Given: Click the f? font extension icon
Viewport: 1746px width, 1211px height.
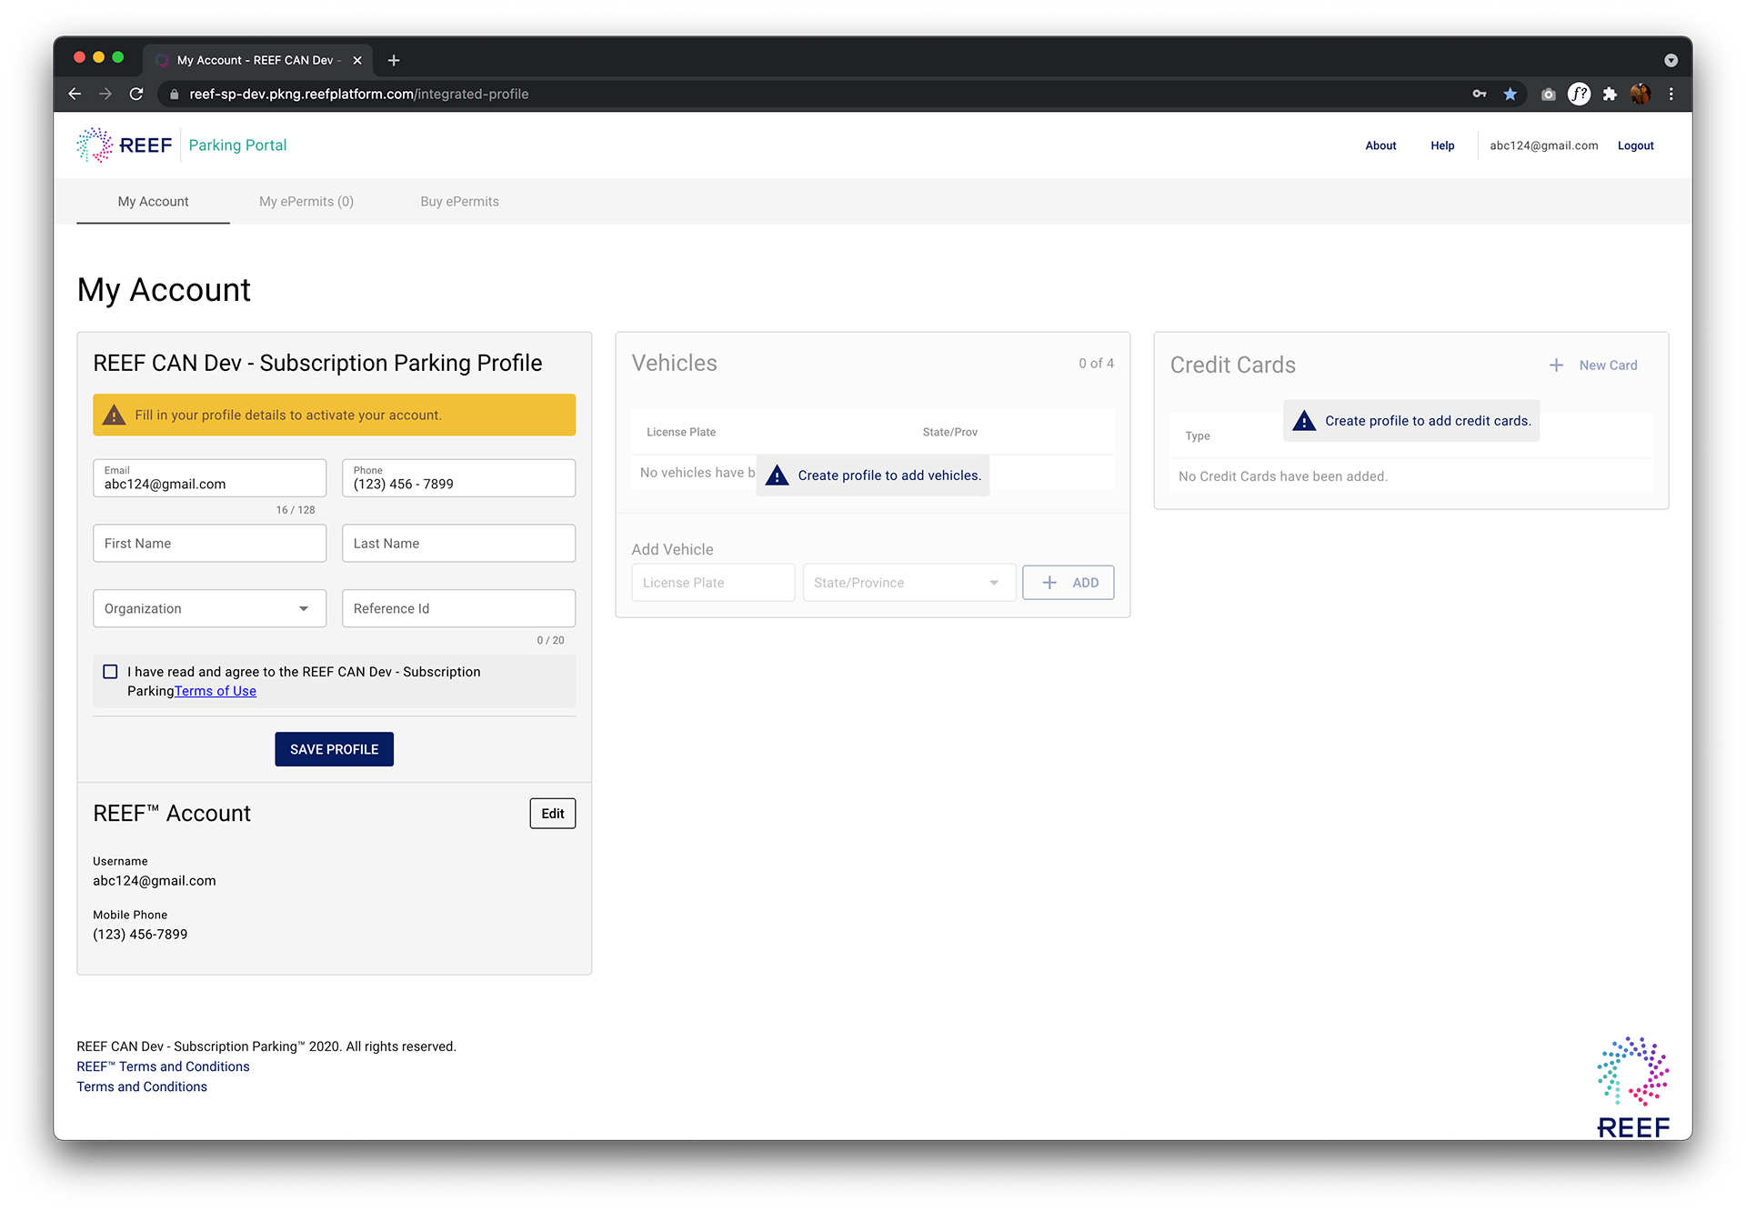Looking at the screenshot, I should pyautogui.click(x=1580, y=94).
